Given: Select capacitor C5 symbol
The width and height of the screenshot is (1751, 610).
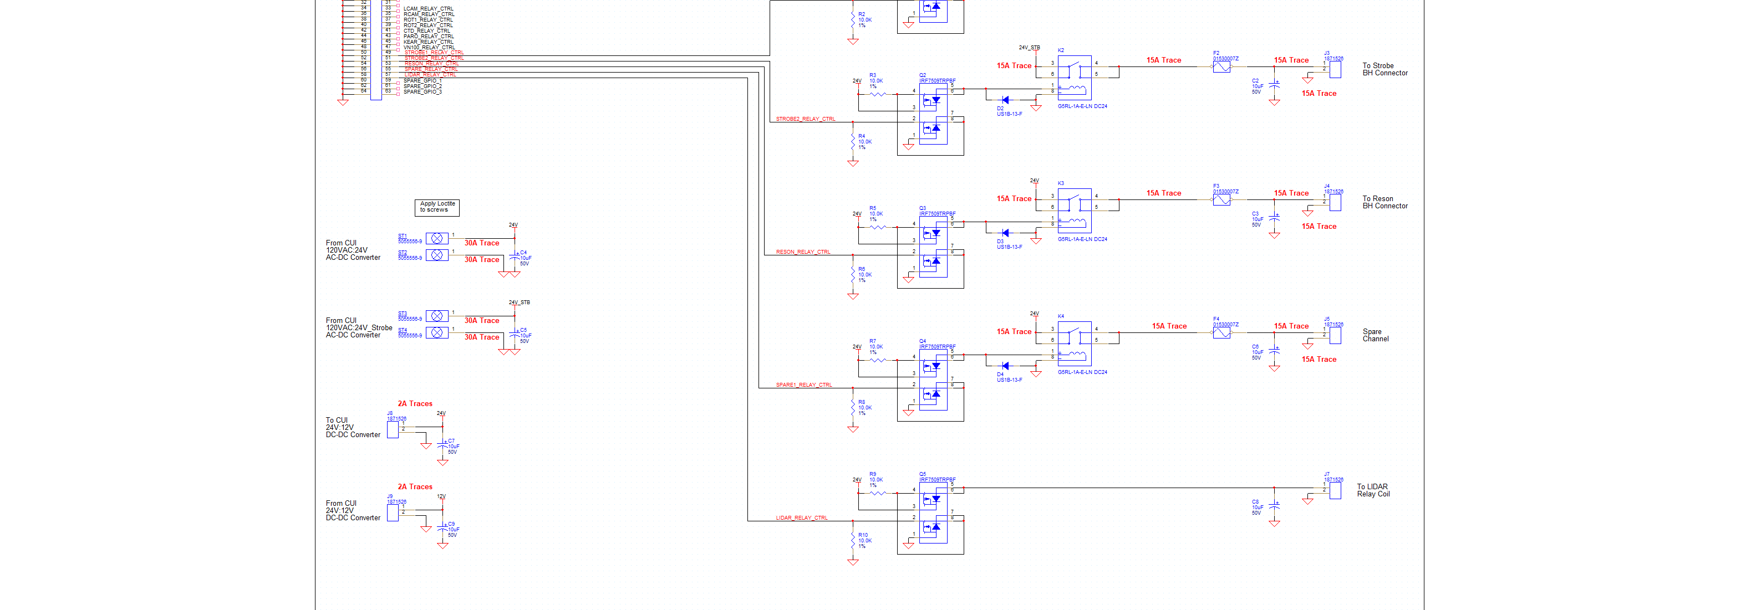Looking at the screenshot, I should [515, 336].
